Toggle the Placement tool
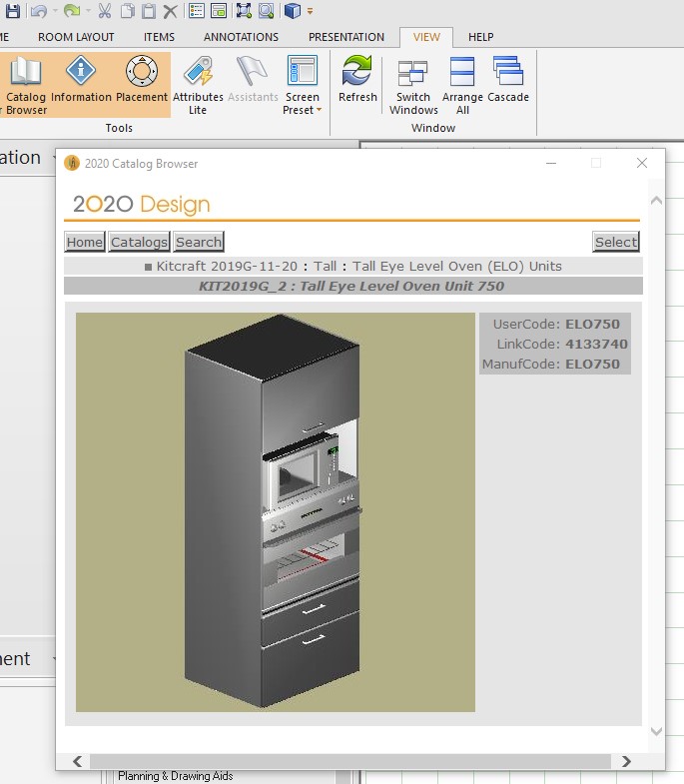Image resolution: width=684 pixels, height=784 pixels. tap(142, 79)
